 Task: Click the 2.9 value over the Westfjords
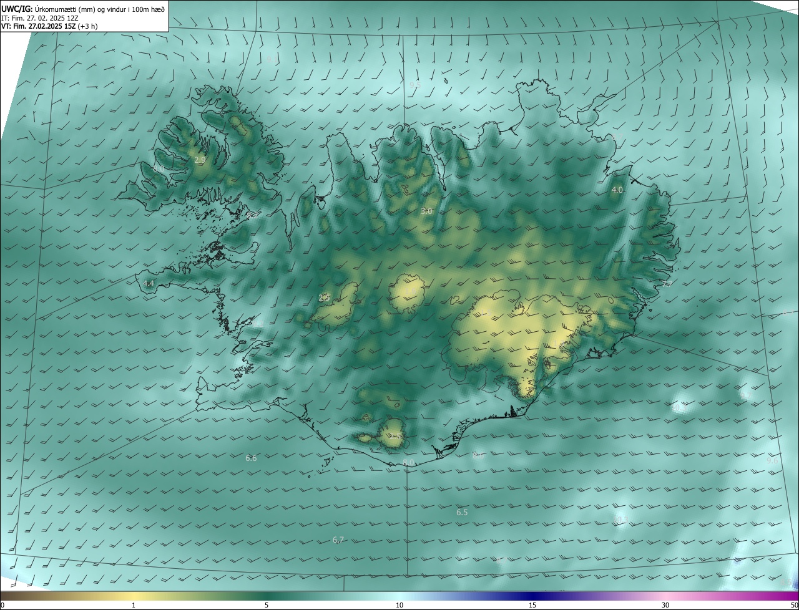(x=200, y=160)
